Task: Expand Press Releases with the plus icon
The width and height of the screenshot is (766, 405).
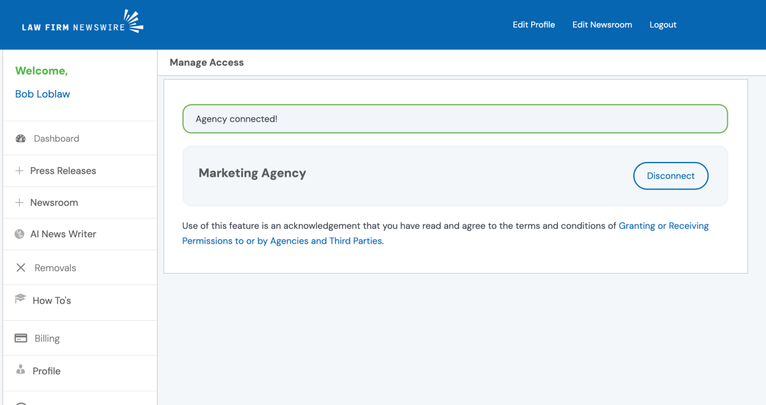Action: [x=19, y=171]
